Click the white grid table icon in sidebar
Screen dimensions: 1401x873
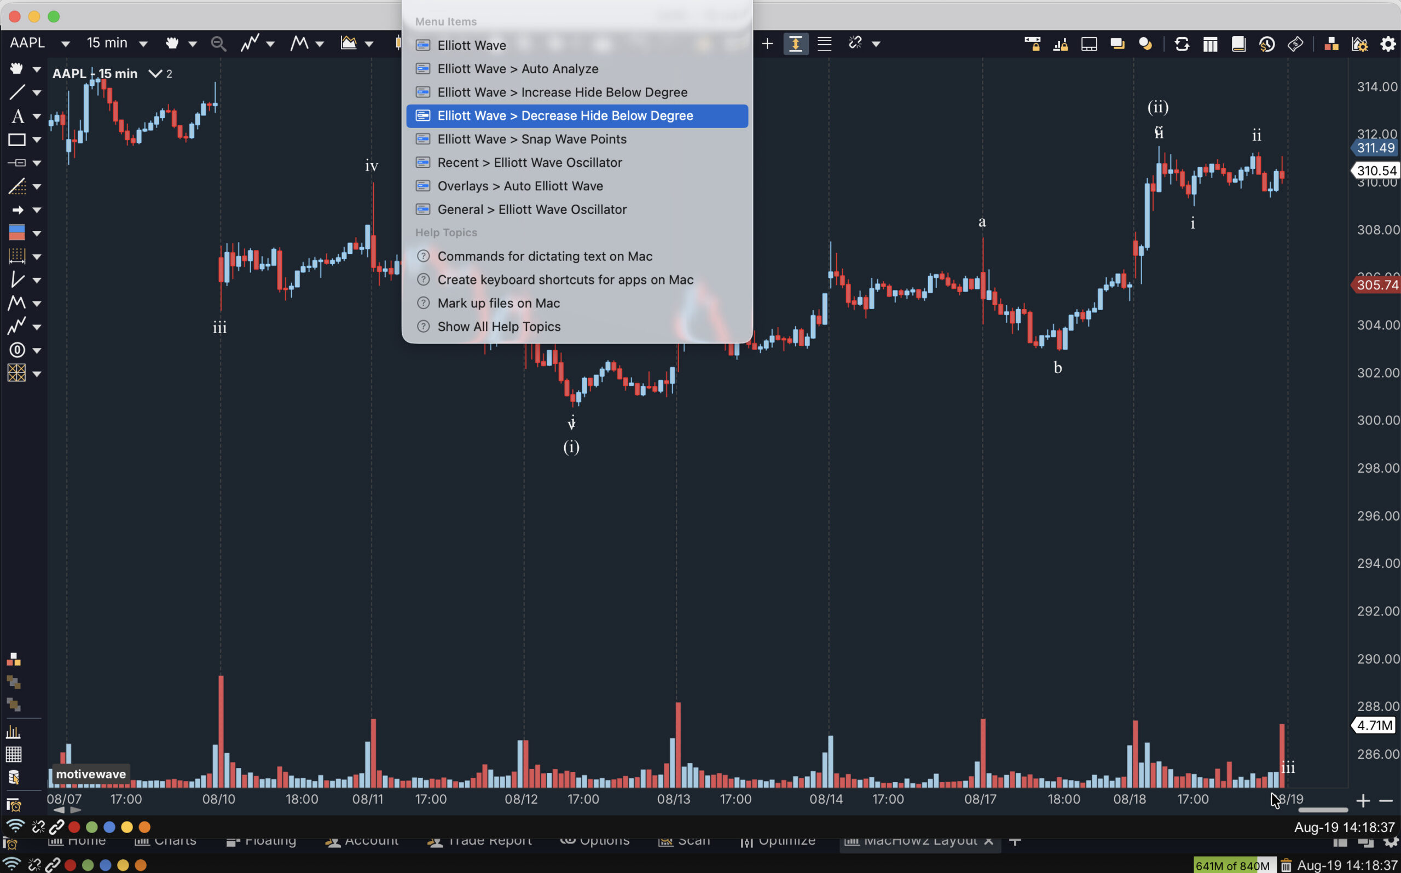13,754
